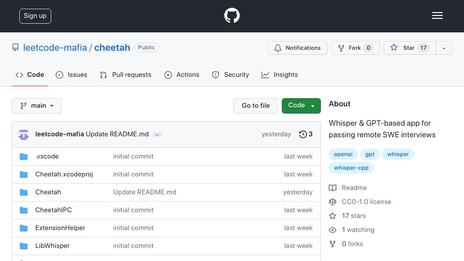Open the CheetahIPC folder
The height and width of the screenshot is (261, 464).
click(53, 210)
